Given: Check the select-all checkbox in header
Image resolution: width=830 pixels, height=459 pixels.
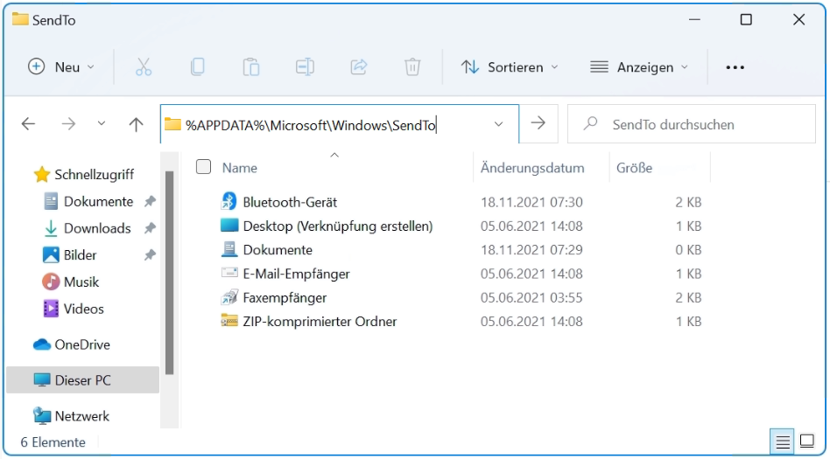Looking at the screenshot, I should [x=203, y=167].
